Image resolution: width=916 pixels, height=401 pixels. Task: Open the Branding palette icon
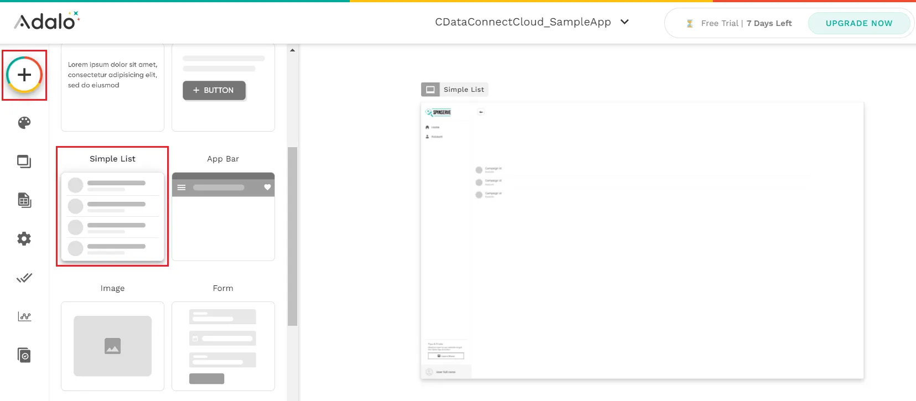(24, 123)
